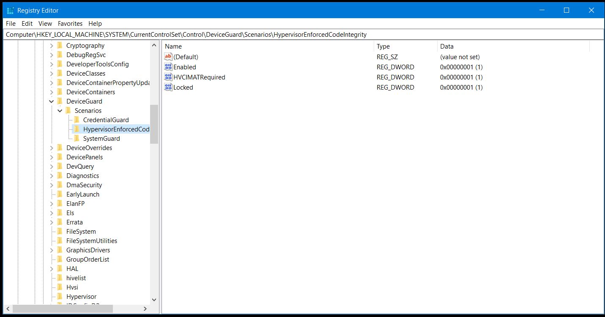Click the DeviceClasses folder icon

point(60,74)
